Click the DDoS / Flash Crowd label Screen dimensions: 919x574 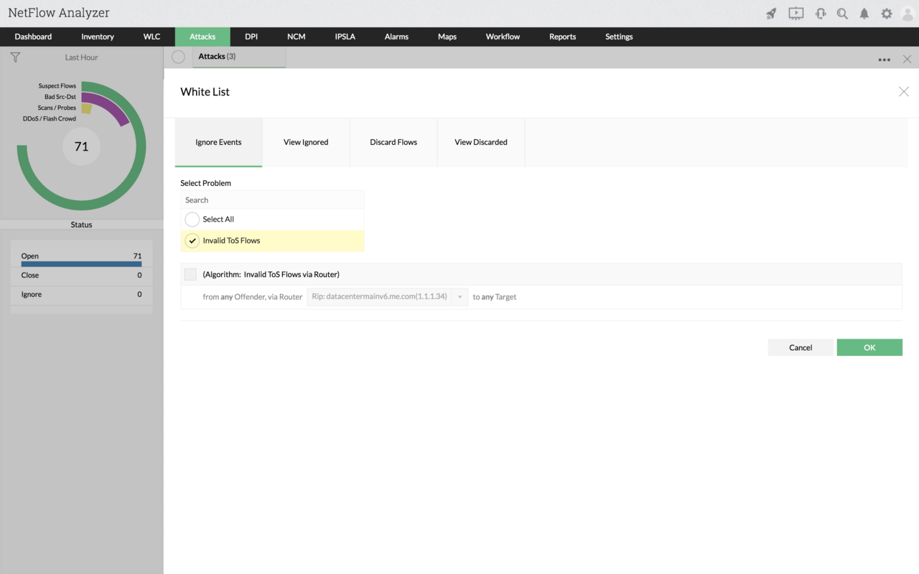point(50,119)
